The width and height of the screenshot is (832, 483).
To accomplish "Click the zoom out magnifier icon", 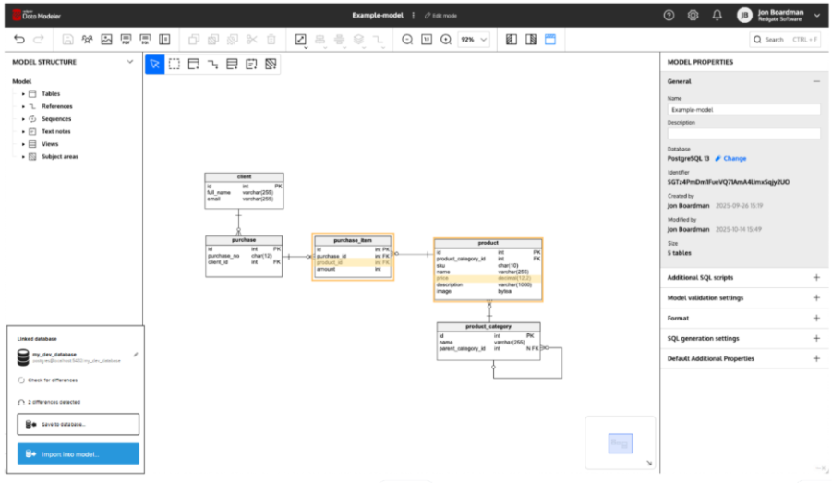I will tap(407, 40).
